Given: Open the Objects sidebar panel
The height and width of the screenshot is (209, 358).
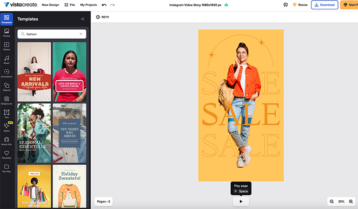Looking at the screenshot, I should point(7,87).
